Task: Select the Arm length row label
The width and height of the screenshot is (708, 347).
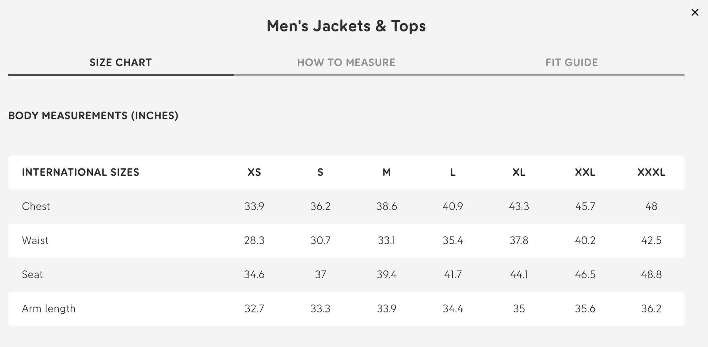Action: [x=49, y=309]
